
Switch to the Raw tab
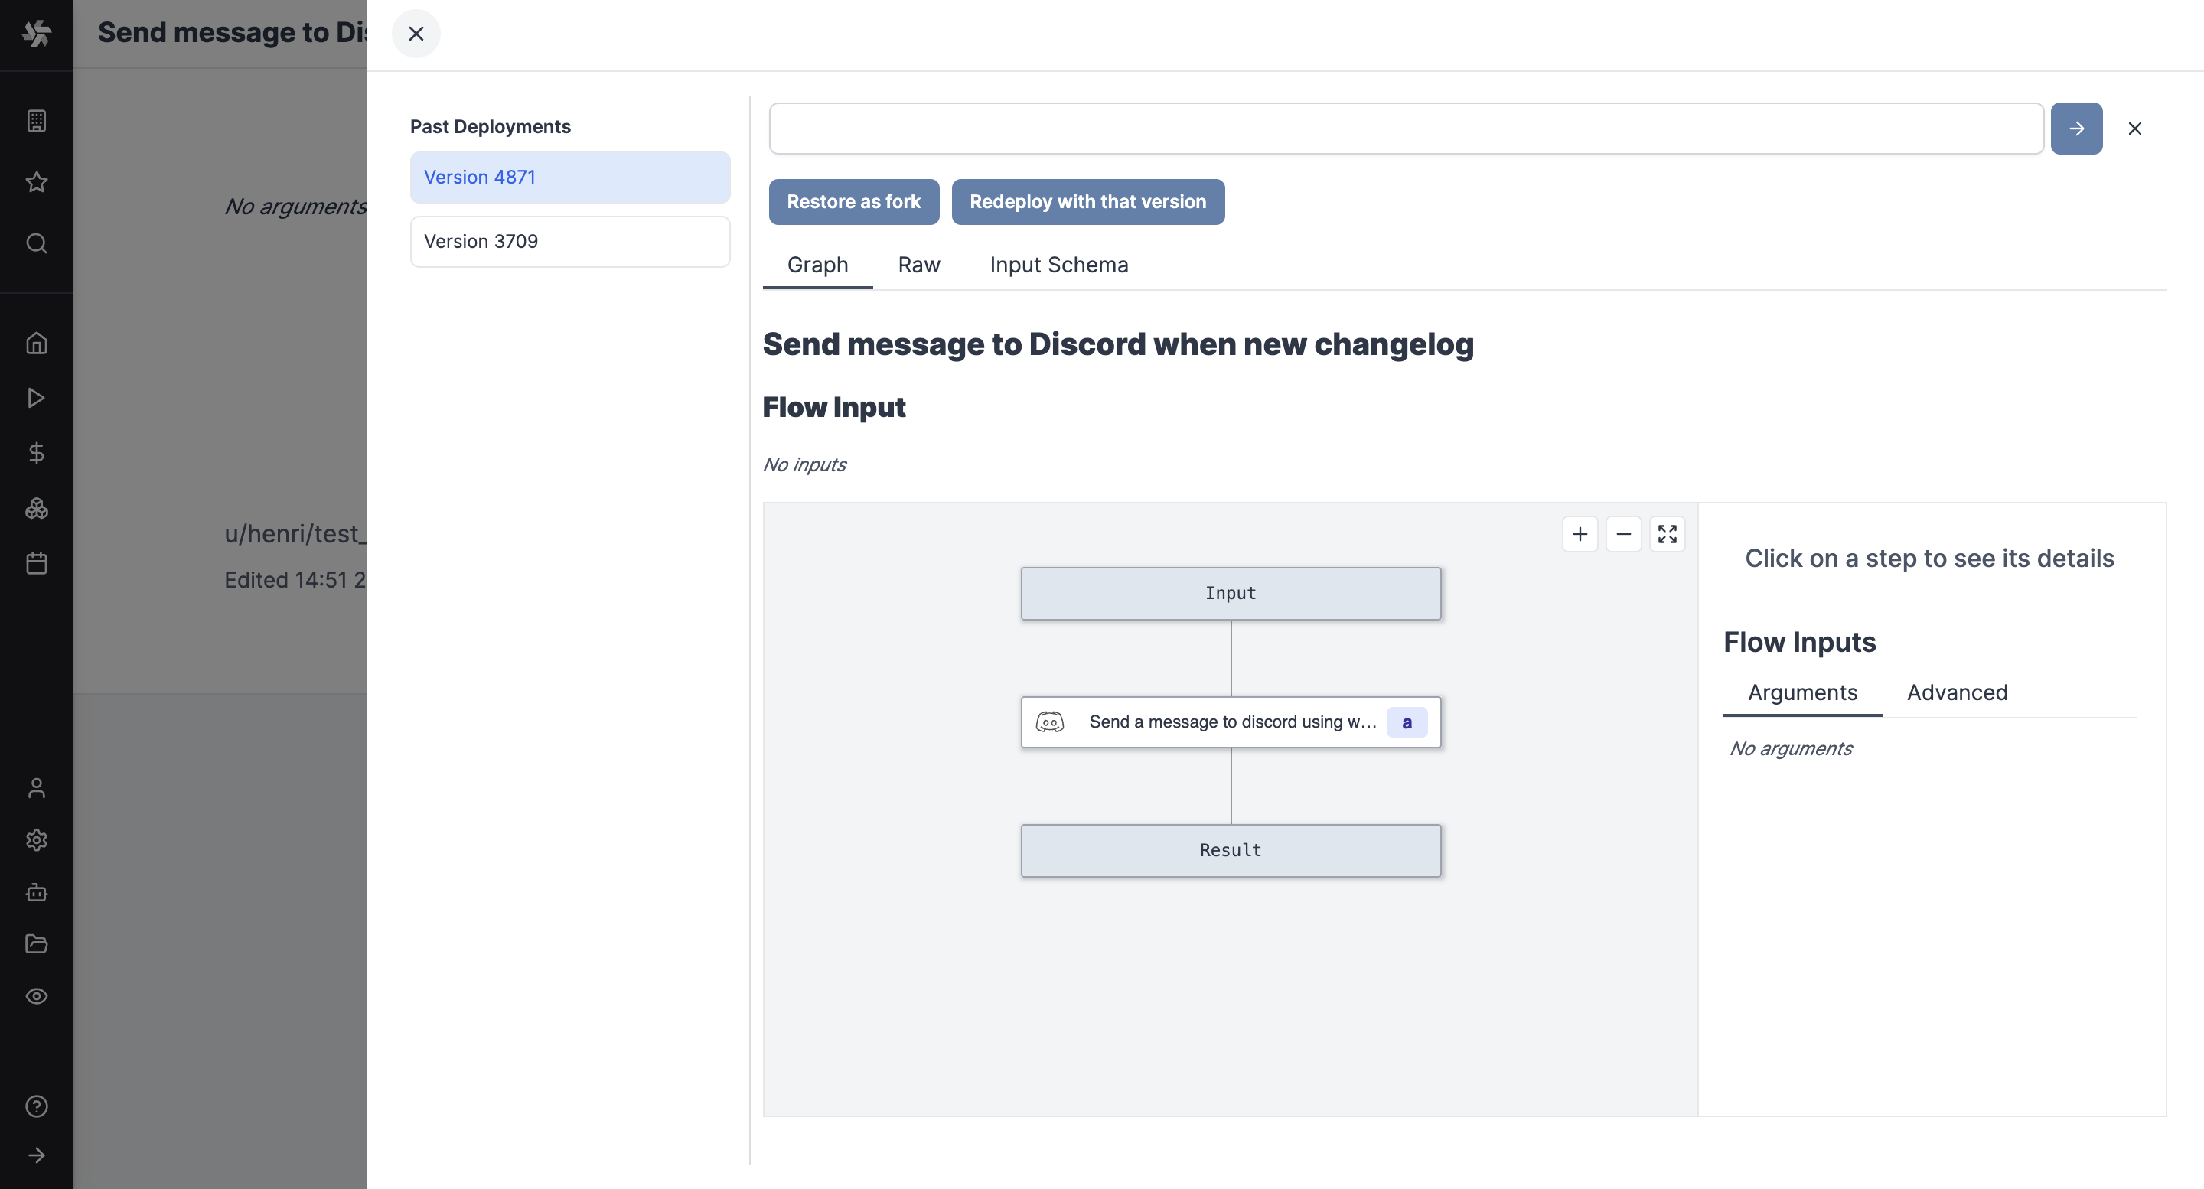coord(920,265)
